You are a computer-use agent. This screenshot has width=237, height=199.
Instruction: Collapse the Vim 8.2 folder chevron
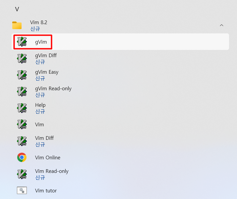[221, 25]
